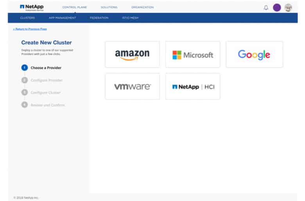Switch to the App Management tab
Viewport: 305px width, 201px height.
tap(63, 18)
